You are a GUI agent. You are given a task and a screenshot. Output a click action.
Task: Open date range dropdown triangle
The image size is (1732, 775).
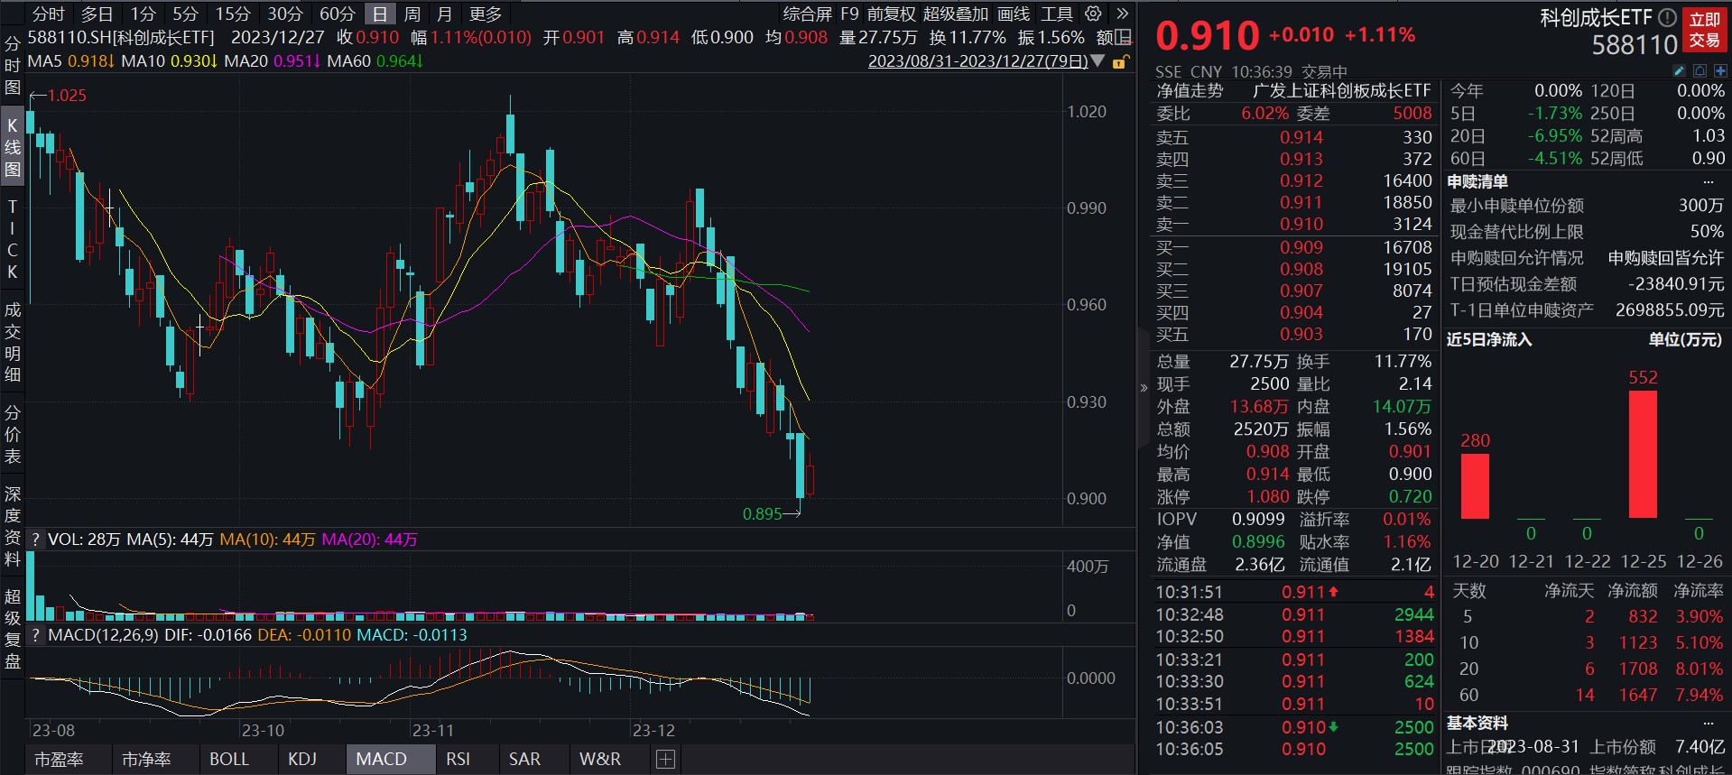(x=1098, y=61)
